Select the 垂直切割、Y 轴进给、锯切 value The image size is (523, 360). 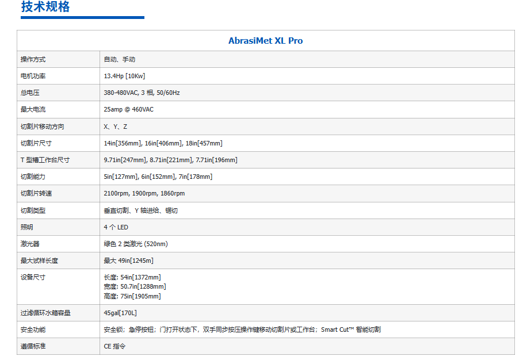pyautogui.click(x=141, y=210)
